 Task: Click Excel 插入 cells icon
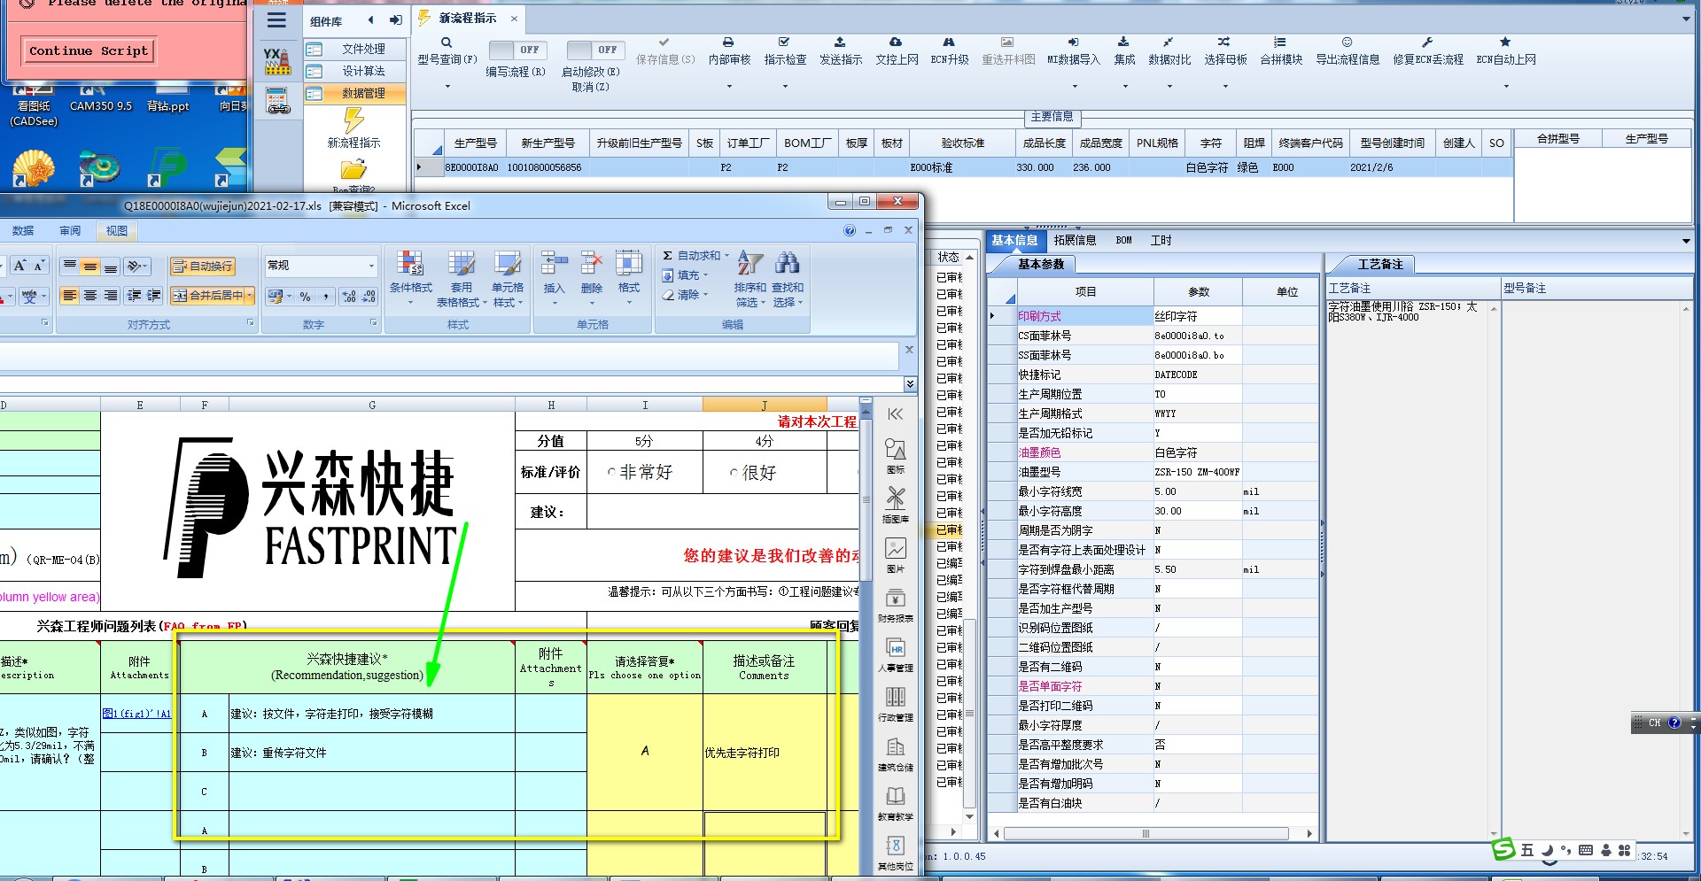tap(554, 264)
